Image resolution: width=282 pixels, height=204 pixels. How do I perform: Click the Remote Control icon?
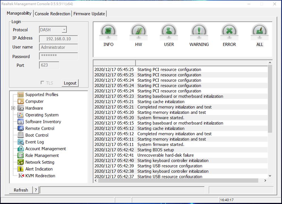[21, 128]
